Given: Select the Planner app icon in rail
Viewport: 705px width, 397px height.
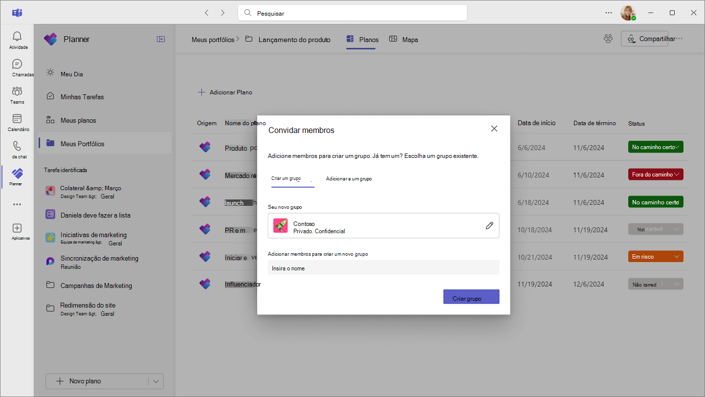Looking at the screenshot, I should tap(17, 173).
